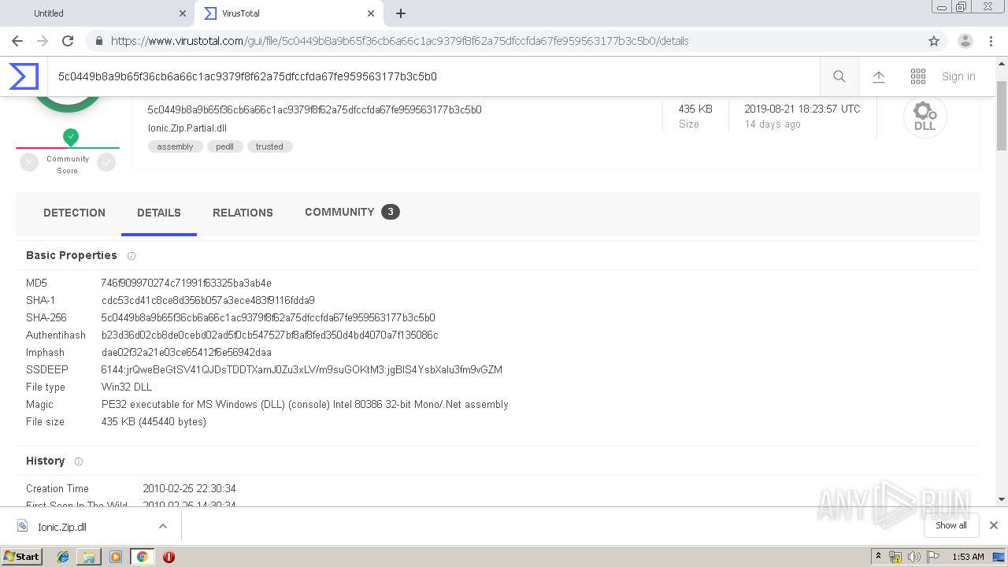This screenshot has height=567, width=1008.
Task: Click the Imphash value
Action: (186, 352)
